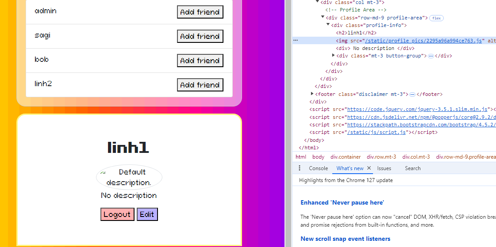Collapse the profile-info div node
This screenshot has width=496, height=247.
[x=328, y=25]
